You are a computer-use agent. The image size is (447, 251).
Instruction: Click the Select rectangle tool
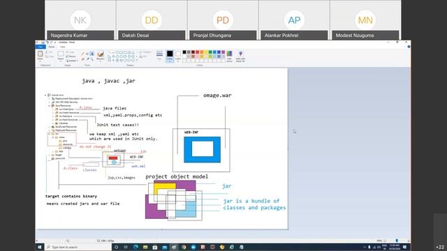[x=61, y=54]
